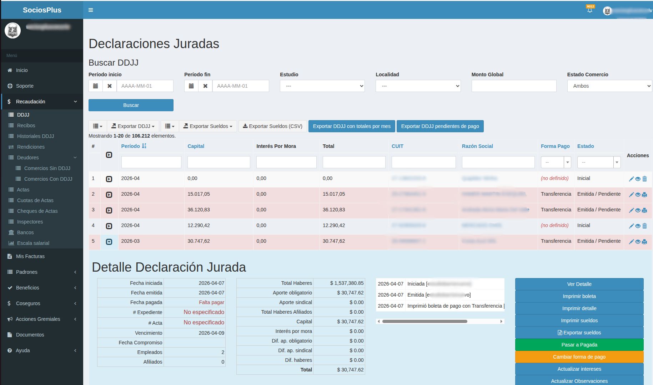653x385 pixels.
Task: Click the printer icon in row 5
Action: (644, 242)
